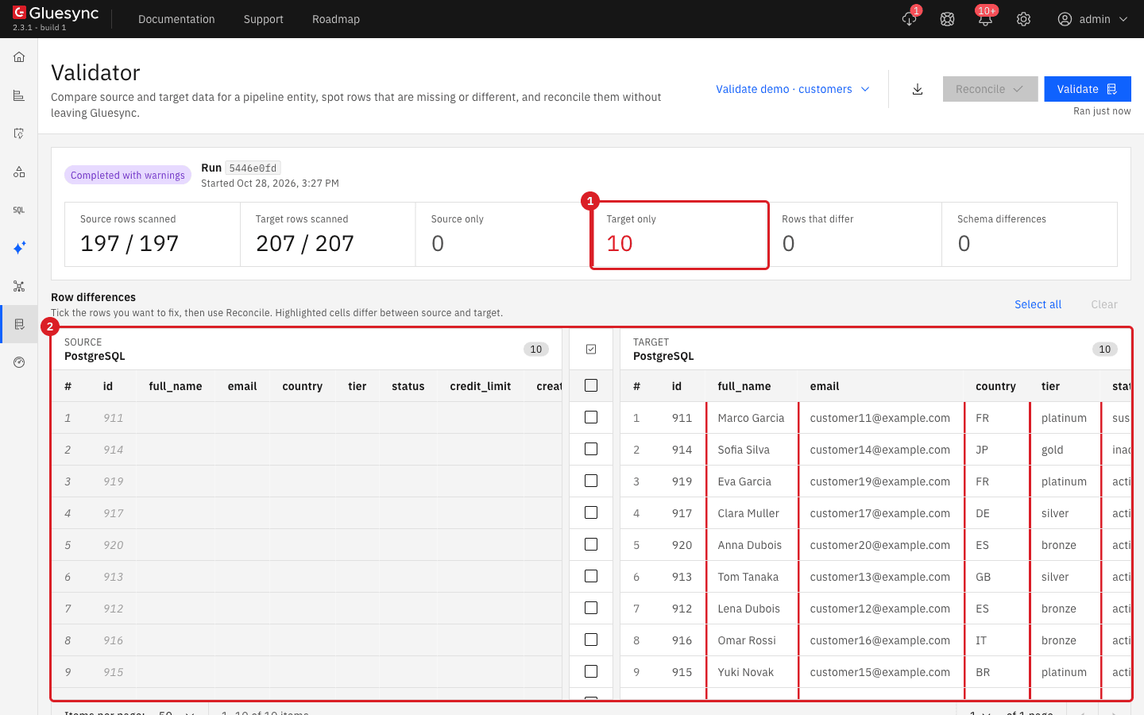1144x715 pixels.
Task: Click the full_name header in target table
Action: [x=744, y=386]
